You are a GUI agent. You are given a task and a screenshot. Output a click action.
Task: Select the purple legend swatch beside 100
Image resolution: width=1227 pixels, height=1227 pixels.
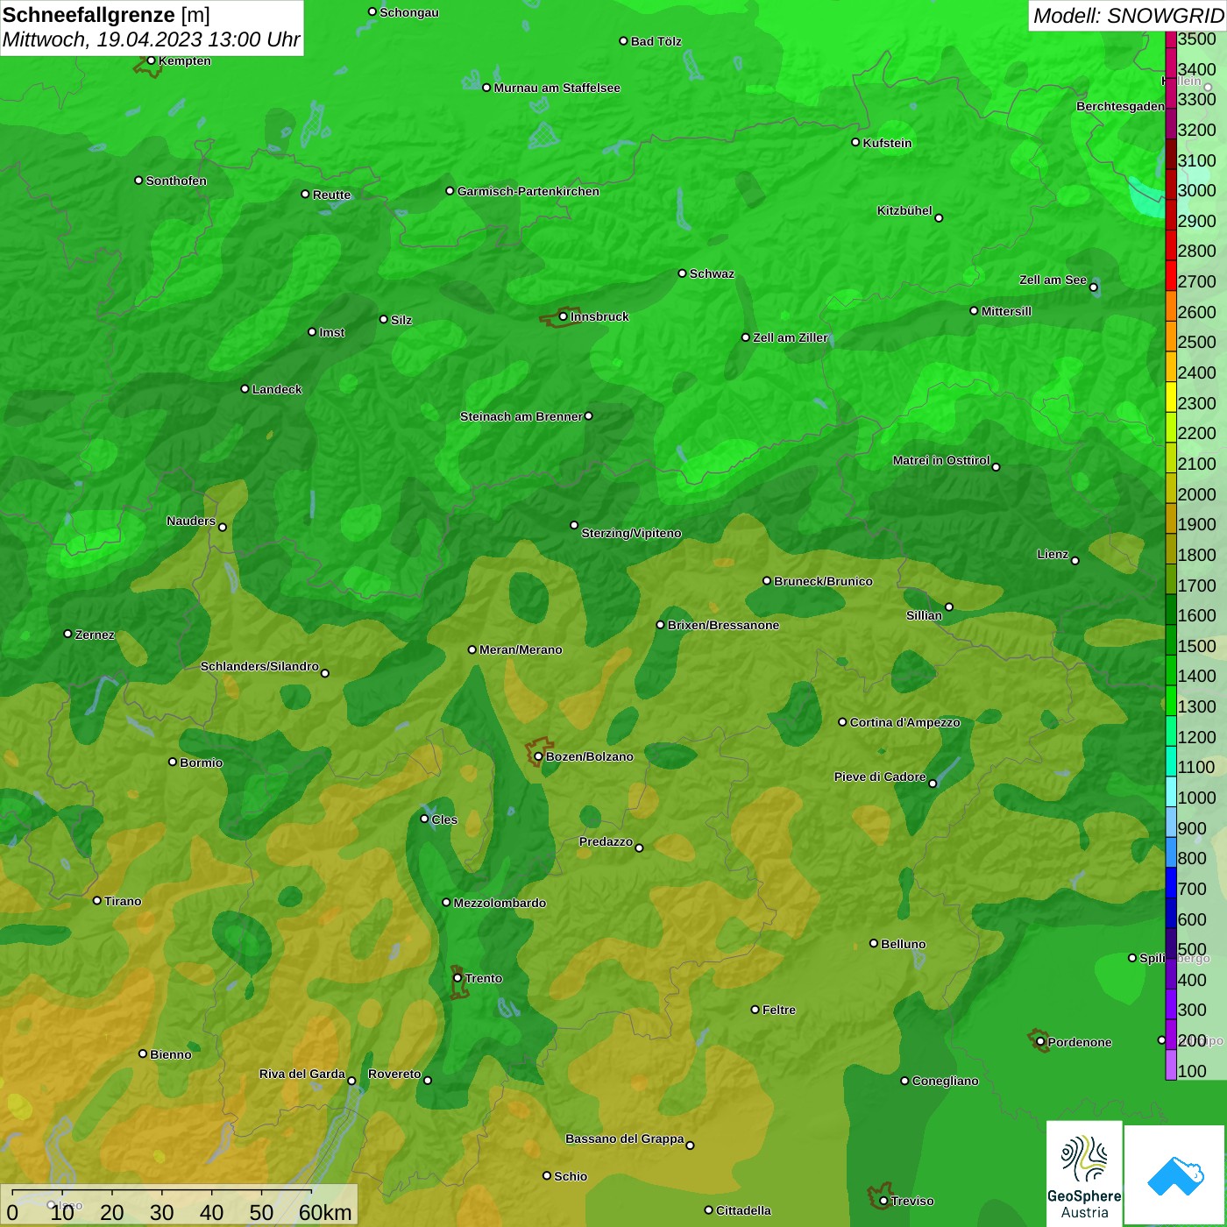[x=1171, y=1066]
